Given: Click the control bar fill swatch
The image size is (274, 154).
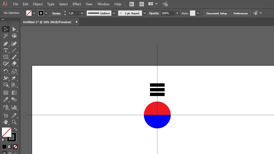Looking at the screenshot, I should pyautogui.click(x=29, y=13).
